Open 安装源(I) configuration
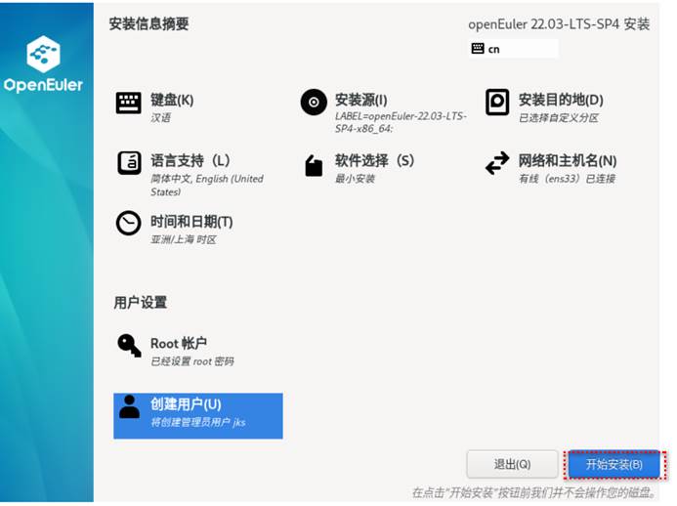This screenshot has width=677, height=506. pyautogui.click(x=360, y=100)
